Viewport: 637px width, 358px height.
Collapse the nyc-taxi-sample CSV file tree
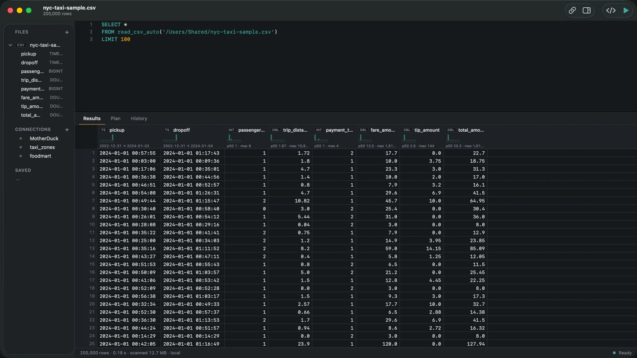click(10, 45)
